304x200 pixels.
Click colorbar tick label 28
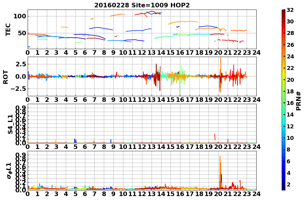290,33
